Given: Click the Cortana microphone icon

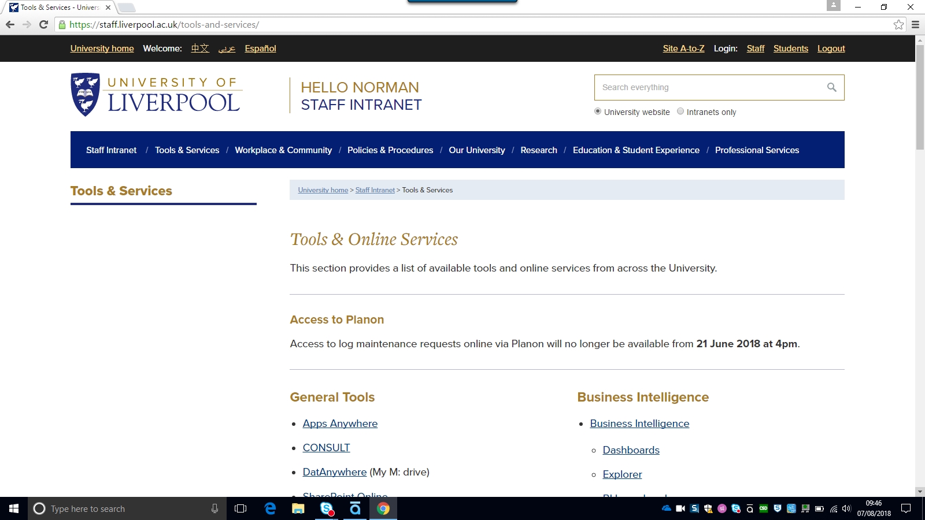Looking at the screenshot, I should 214,508.
